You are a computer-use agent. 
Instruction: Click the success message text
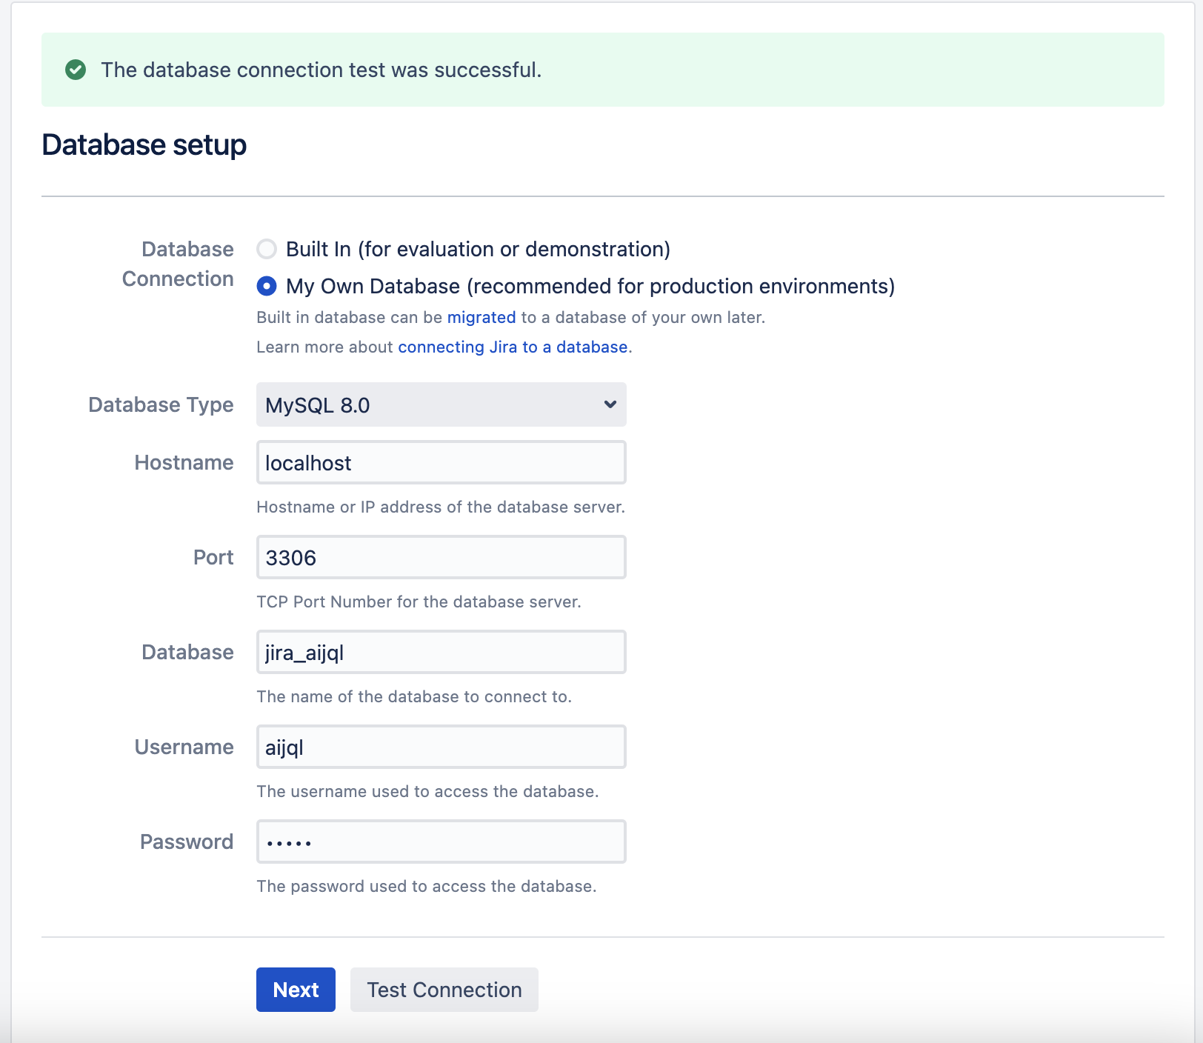click(x=321, y=70)
